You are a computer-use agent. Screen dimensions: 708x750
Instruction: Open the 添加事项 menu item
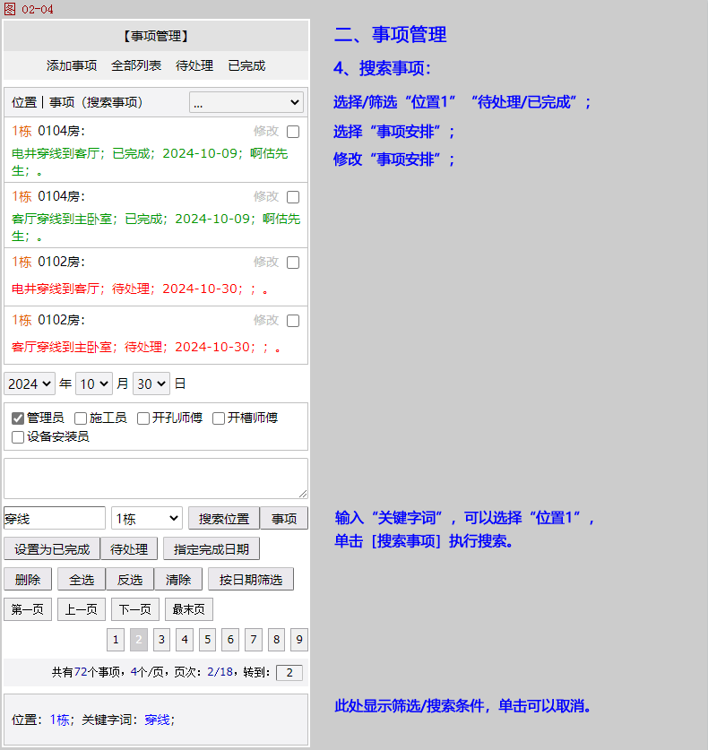click(72, 65)
